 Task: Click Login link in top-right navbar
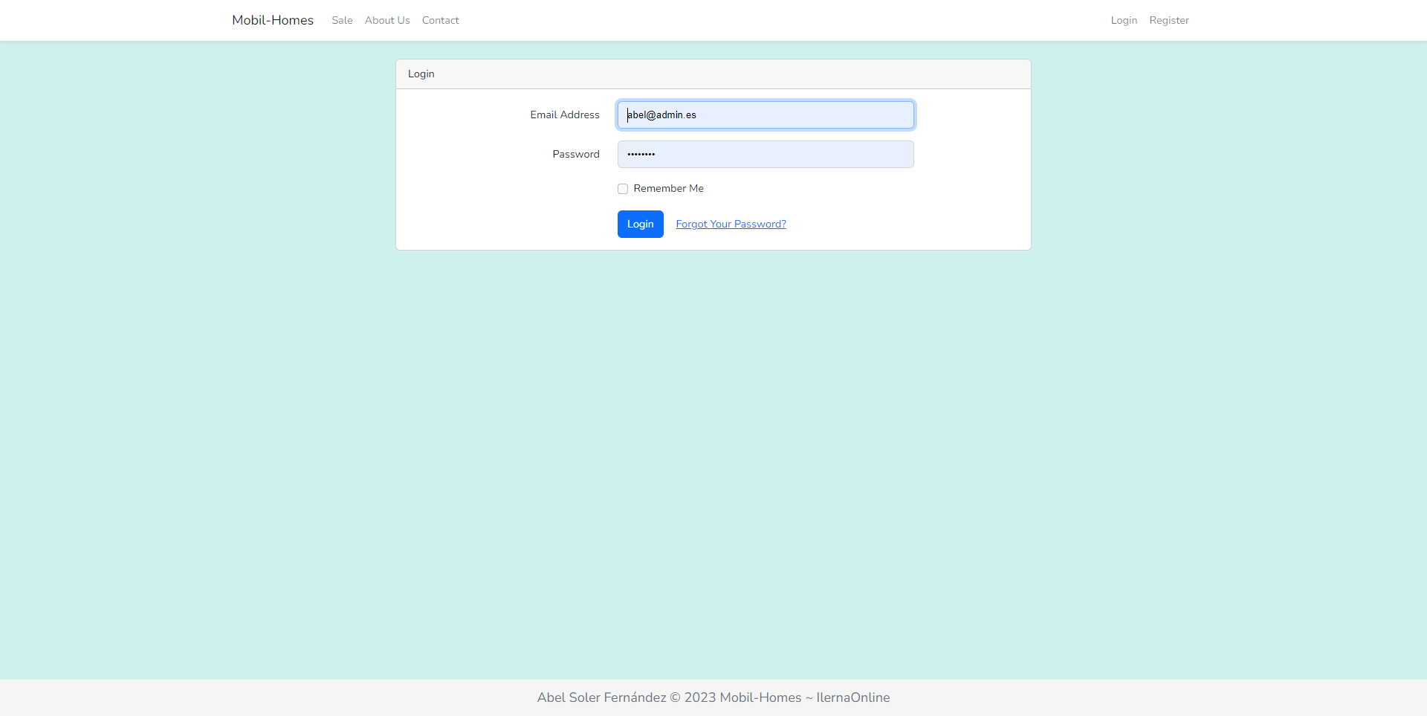[1124, 20]
